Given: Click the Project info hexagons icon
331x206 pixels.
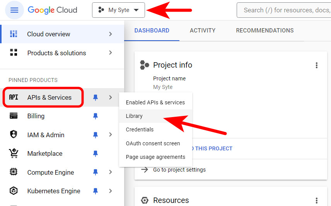Looking at the screenshot, I should coord(145,65).
